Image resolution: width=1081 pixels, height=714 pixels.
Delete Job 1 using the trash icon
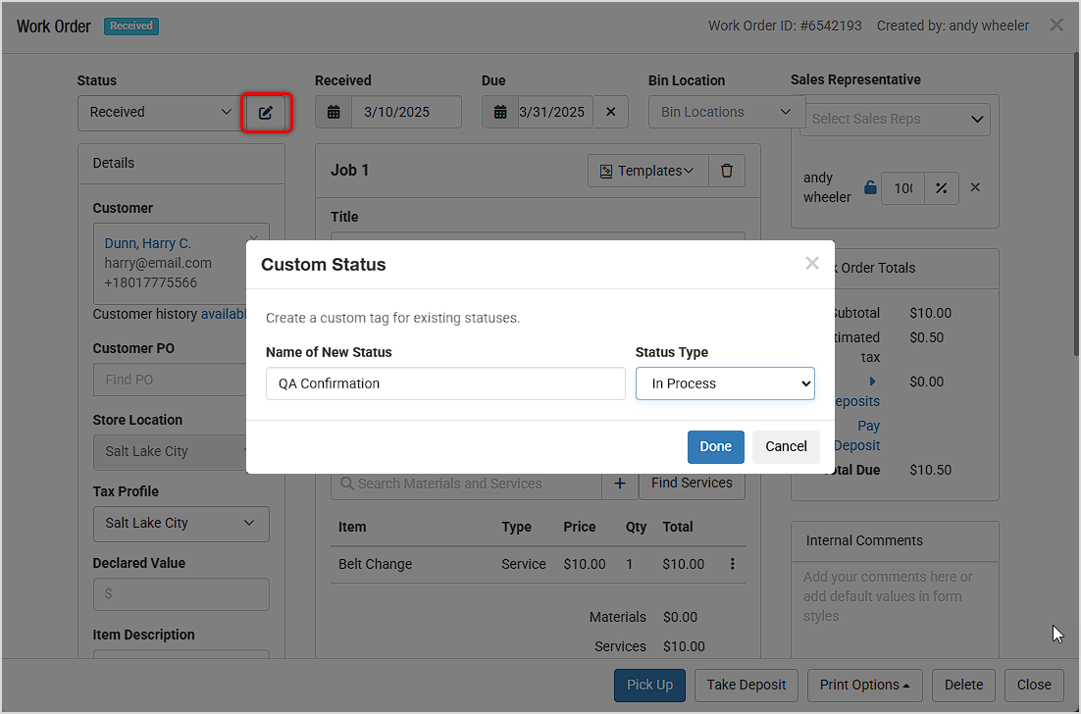point(726,170)
